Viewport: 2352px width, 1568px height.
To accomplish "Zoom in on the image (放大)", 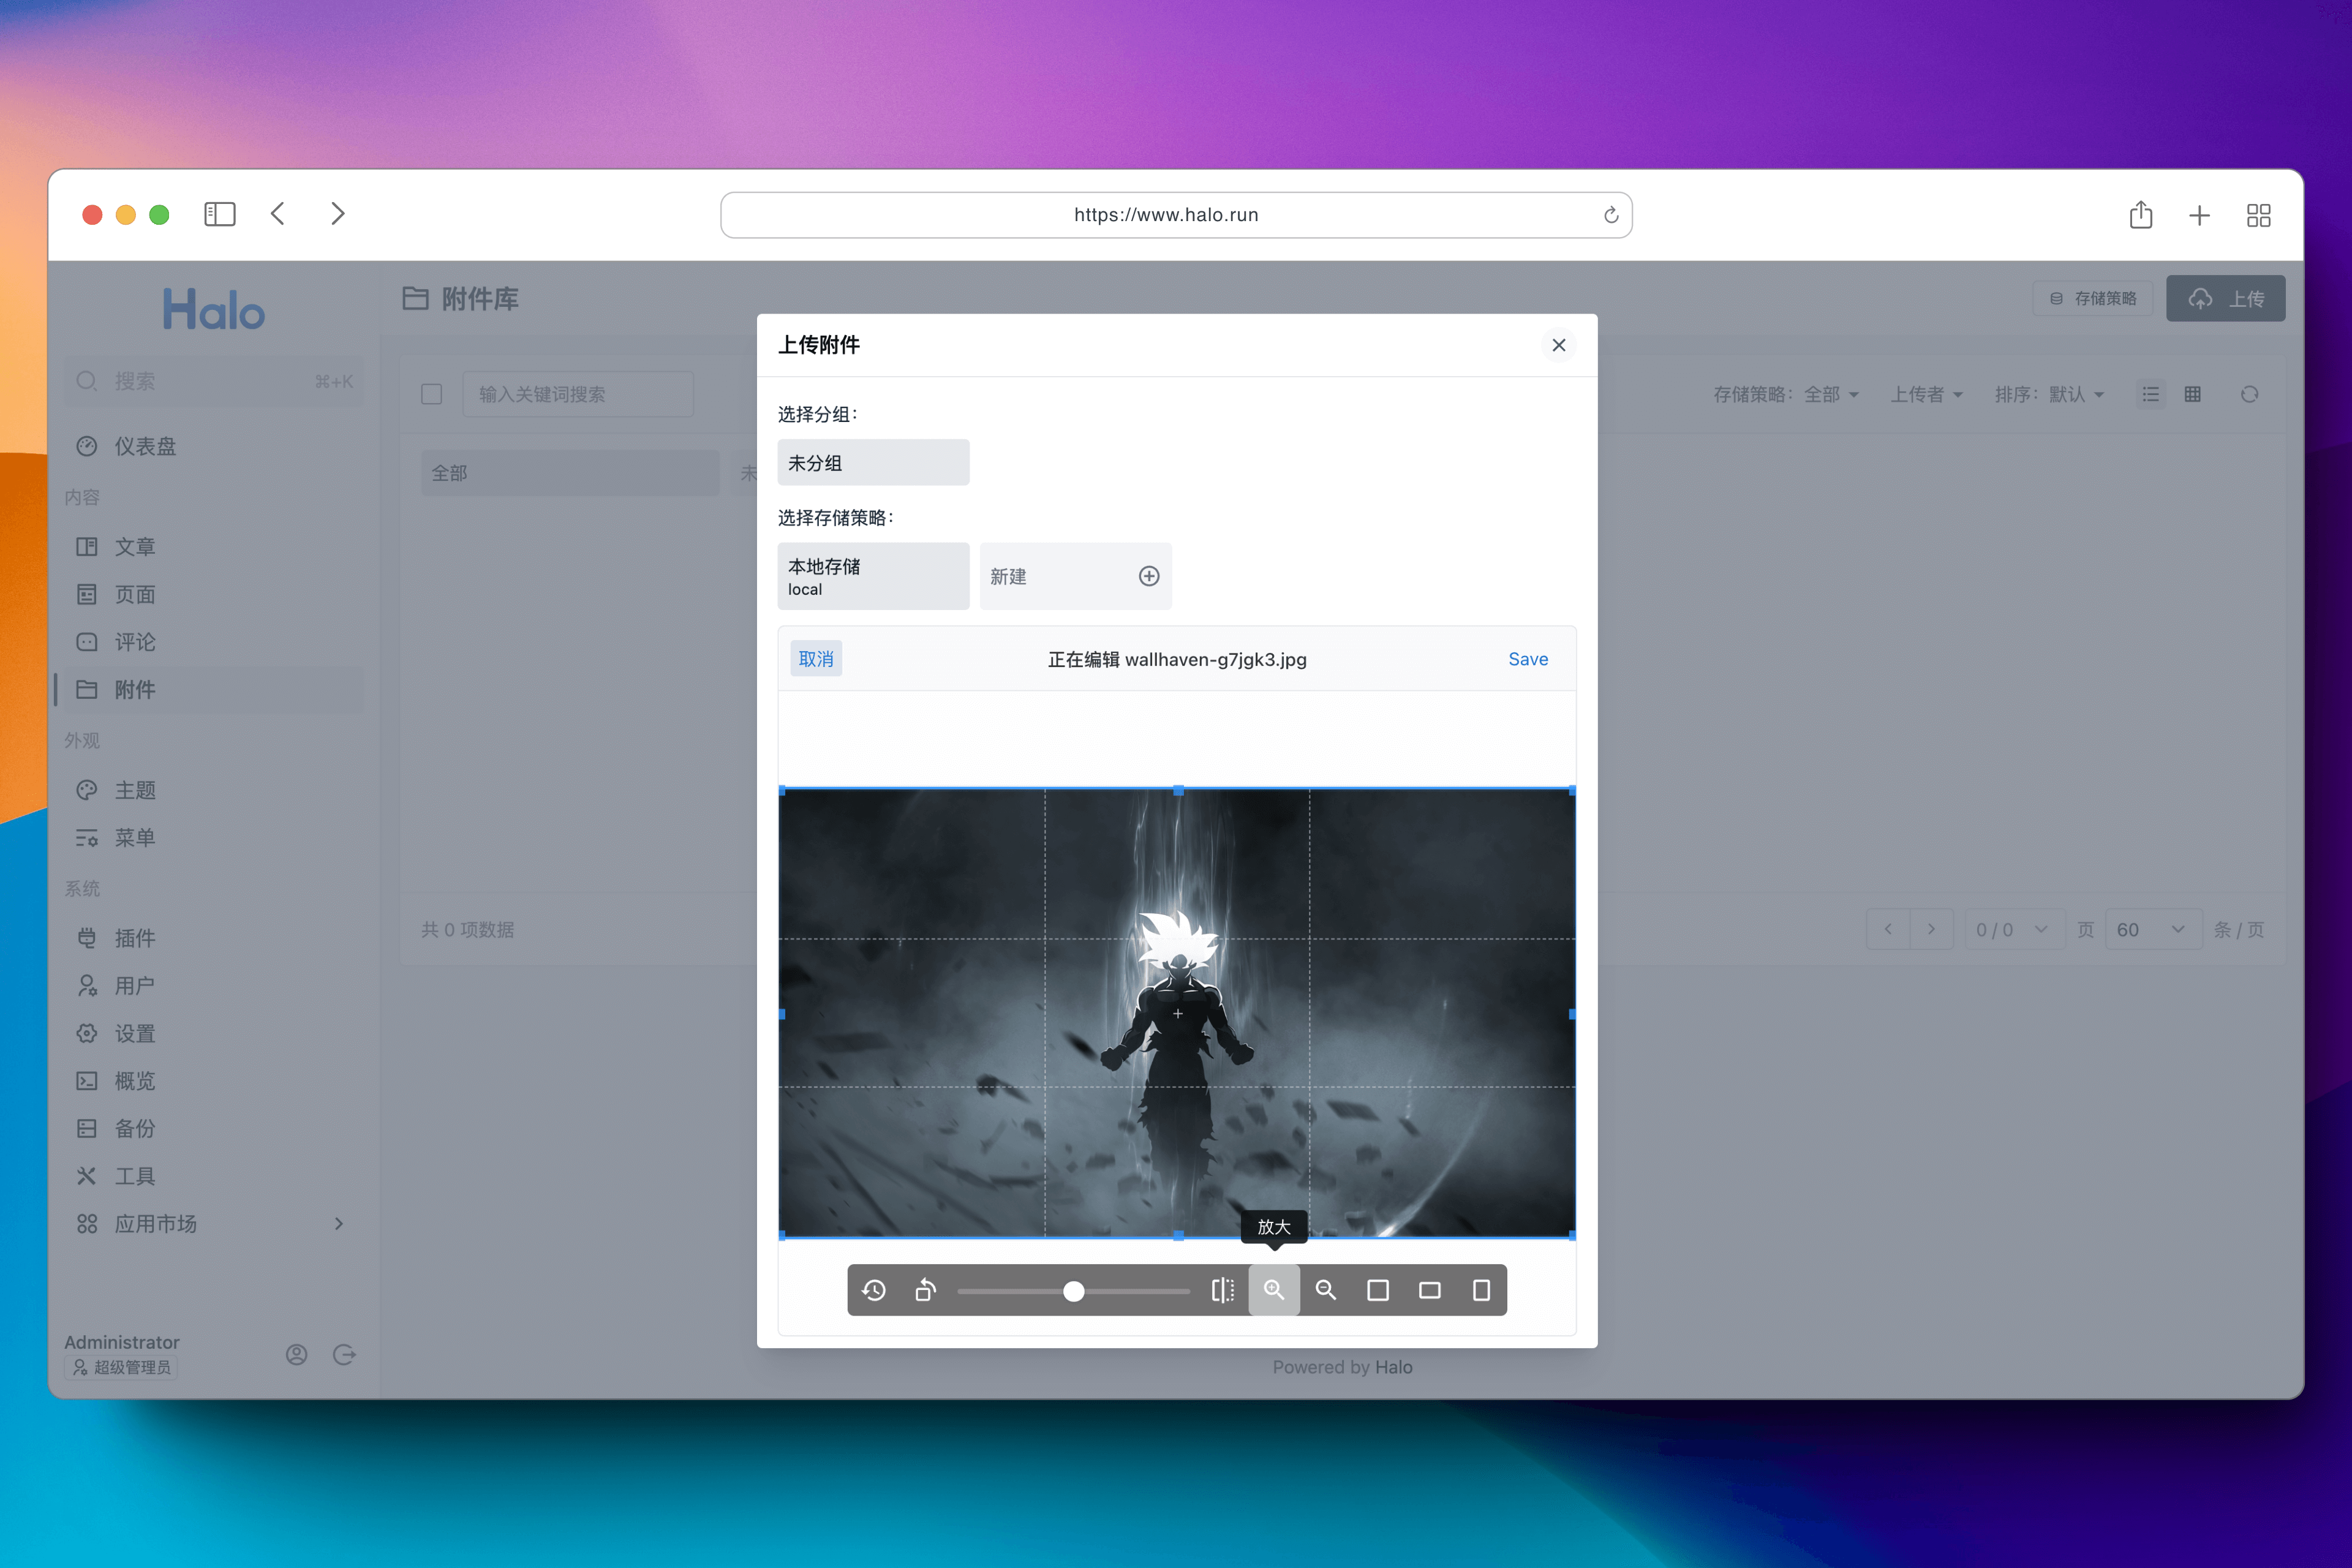I will [x=1274, y=1290].
